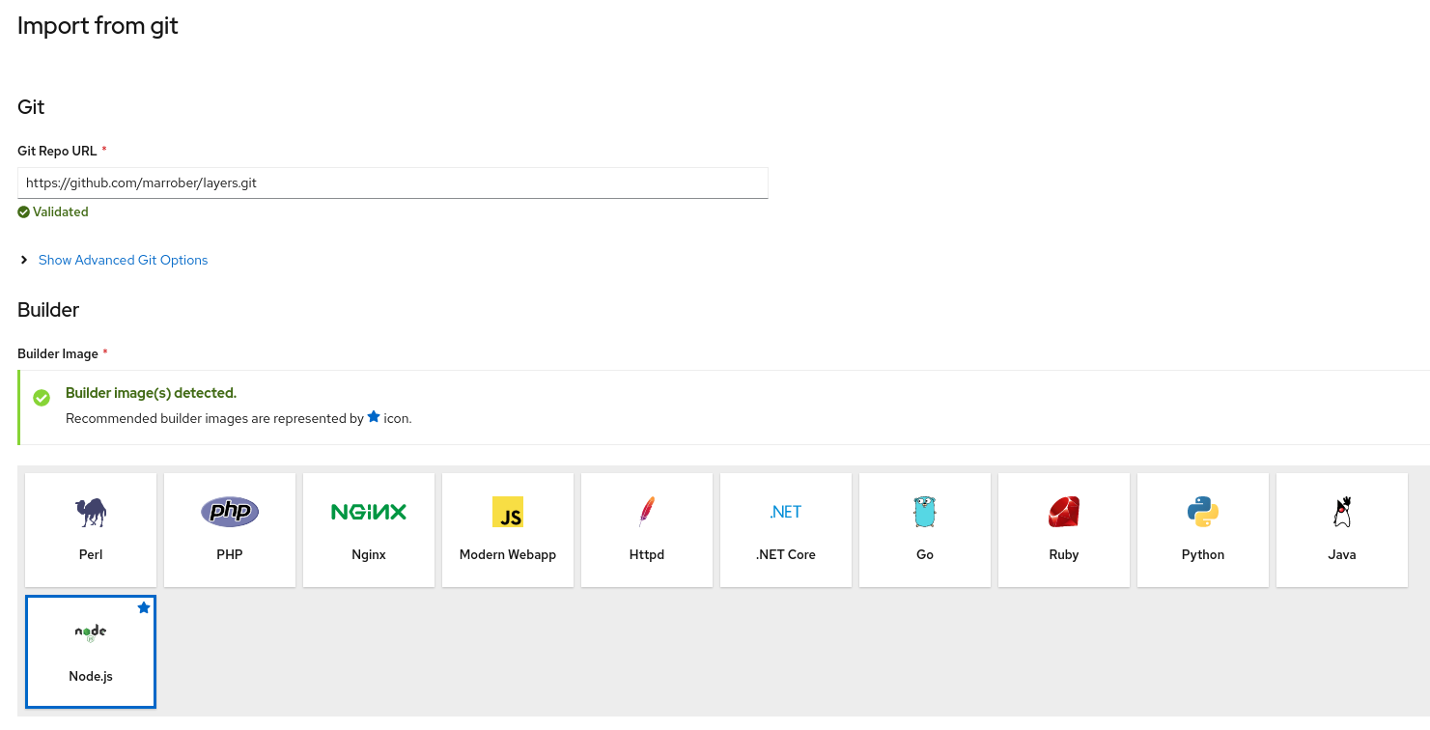Choose the Python logo builder image
The height and width of the screenshot is (730, 1430).
[x=1203, y=512]
